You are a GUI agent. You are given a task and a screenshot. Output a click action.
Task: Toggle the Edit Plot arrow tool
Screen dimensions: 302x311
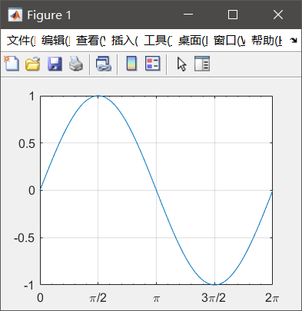click(181, 64)
